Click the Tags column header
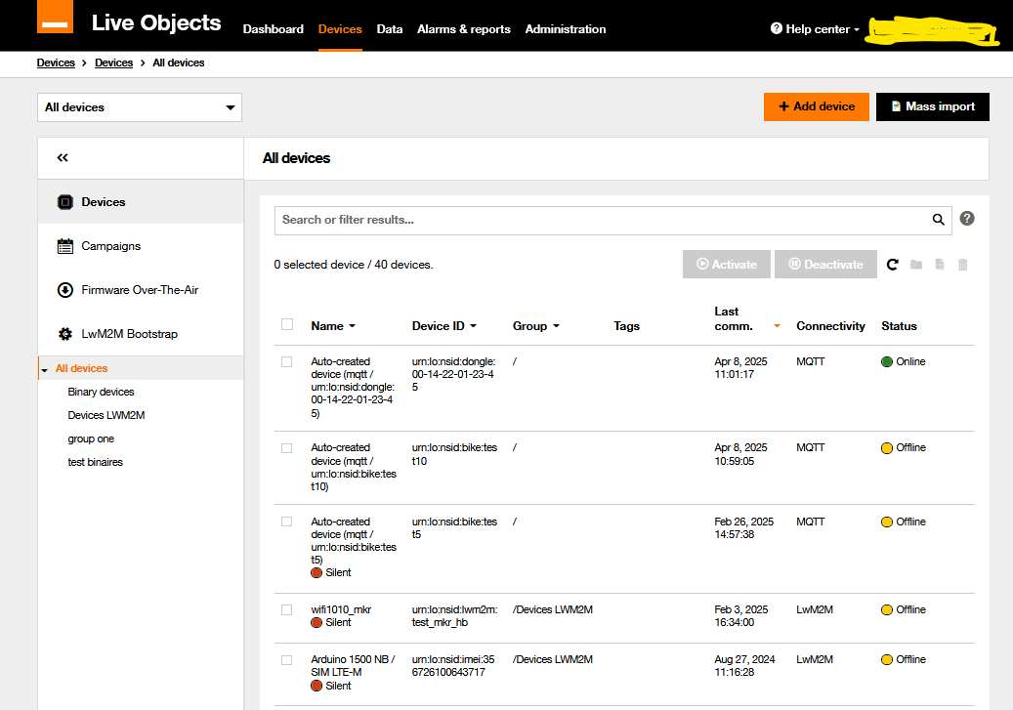The height and width of the screenshot is (710, 1013). (x=627, y=326)
